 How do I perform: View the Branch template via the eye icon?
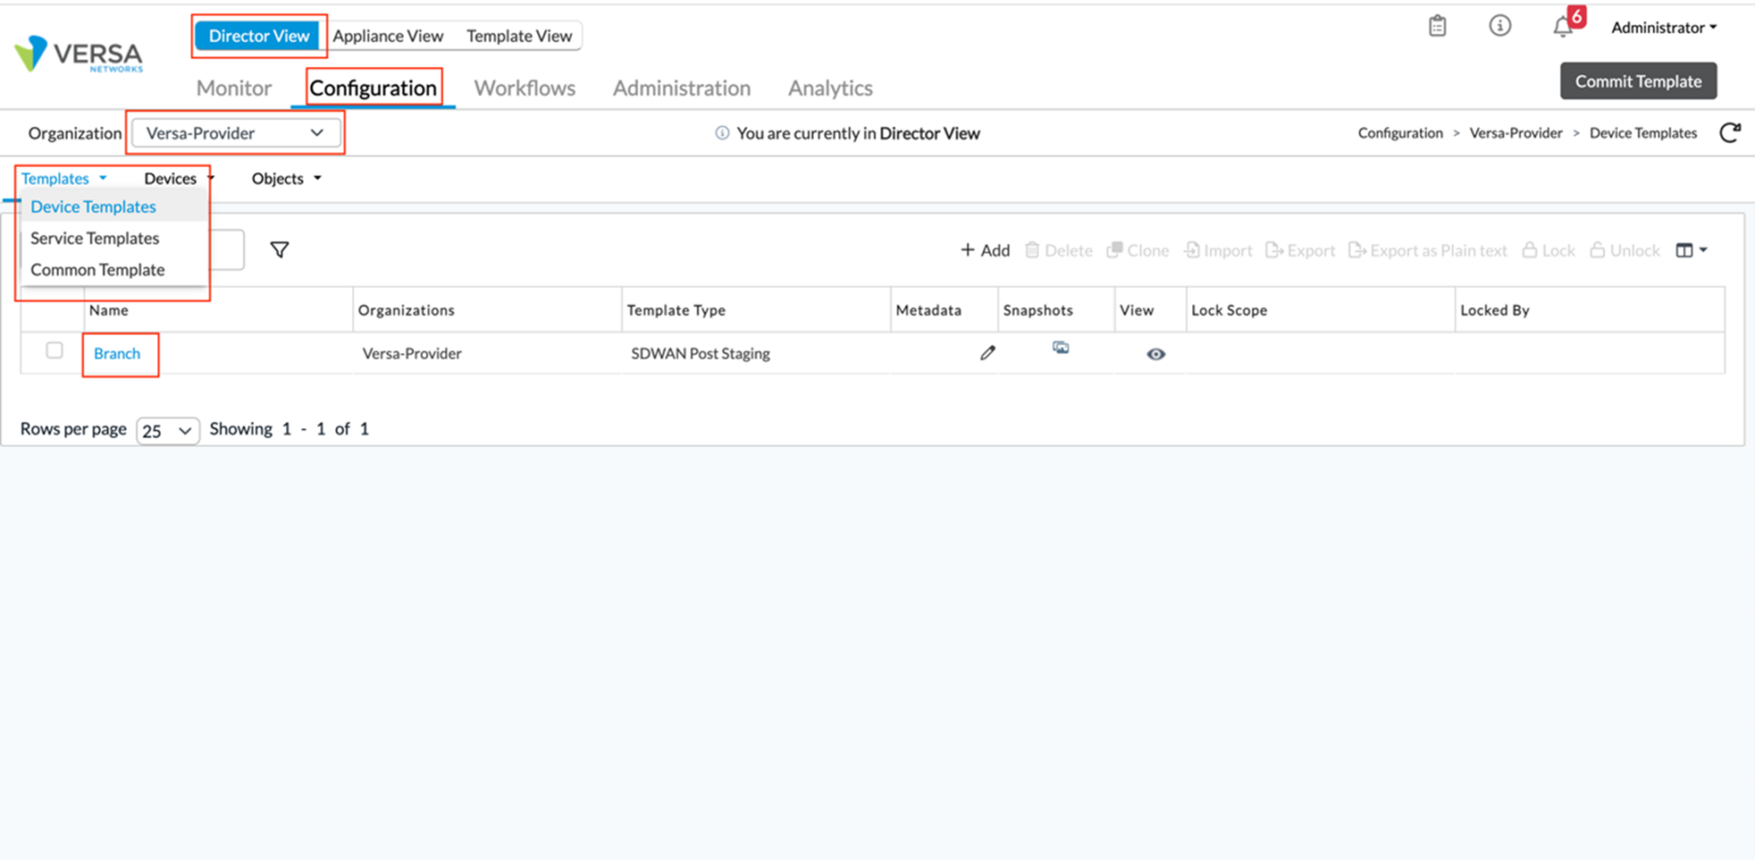click(1155, 354)
